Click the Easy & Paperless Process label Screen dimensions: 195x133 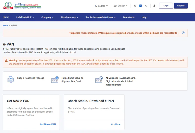click(x=31, y=78)
